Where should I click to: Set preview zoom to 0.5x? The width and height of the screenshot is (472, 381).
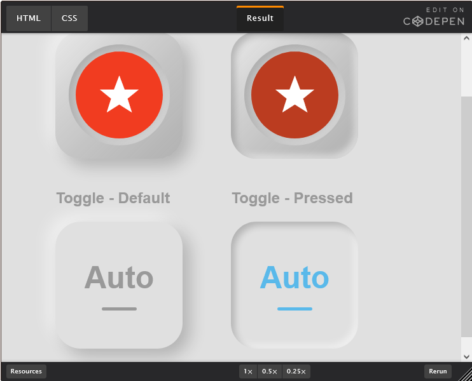[x=270, y=371]
